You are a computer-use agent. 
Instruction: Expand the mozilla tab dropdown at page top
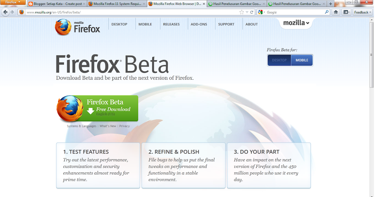[x=296, y=23]
